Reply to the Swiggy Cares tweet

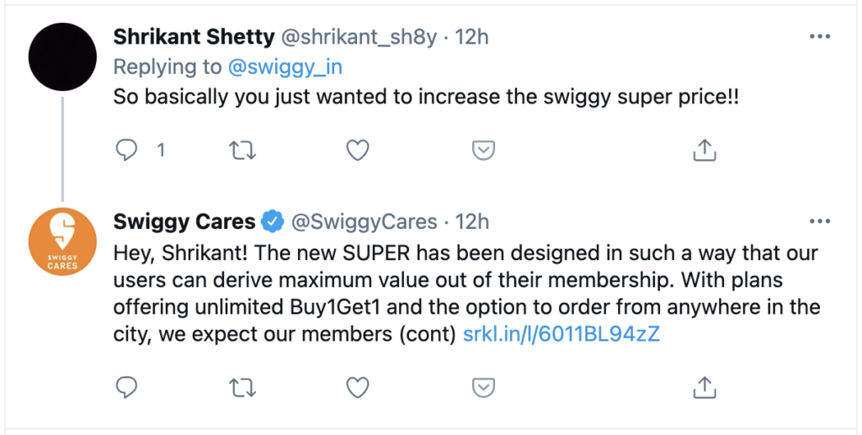pos(126,387)
